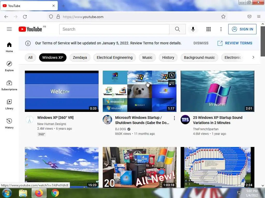
Task: Select the All category chip
Action: (31, 57)
